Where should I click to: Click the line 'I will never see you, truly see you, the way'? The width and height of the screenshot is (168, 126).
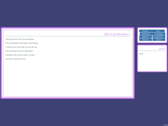click(21, 47)
